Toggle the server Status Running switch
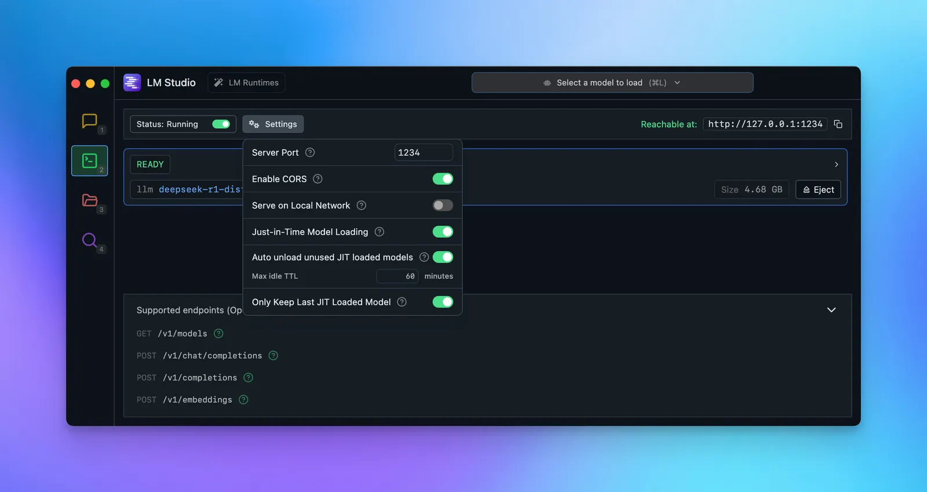The width and height of the screenshot is (927, 492). tap(221, 124)
